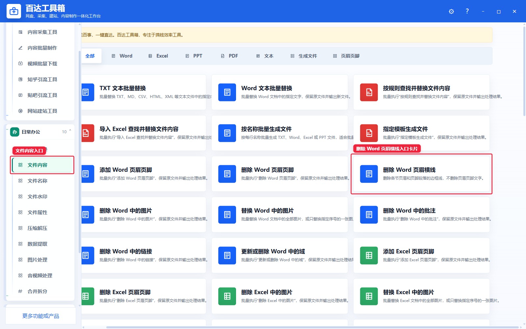
Task: Select 压缩解压 in the sidebar
Action: [42, 228]
